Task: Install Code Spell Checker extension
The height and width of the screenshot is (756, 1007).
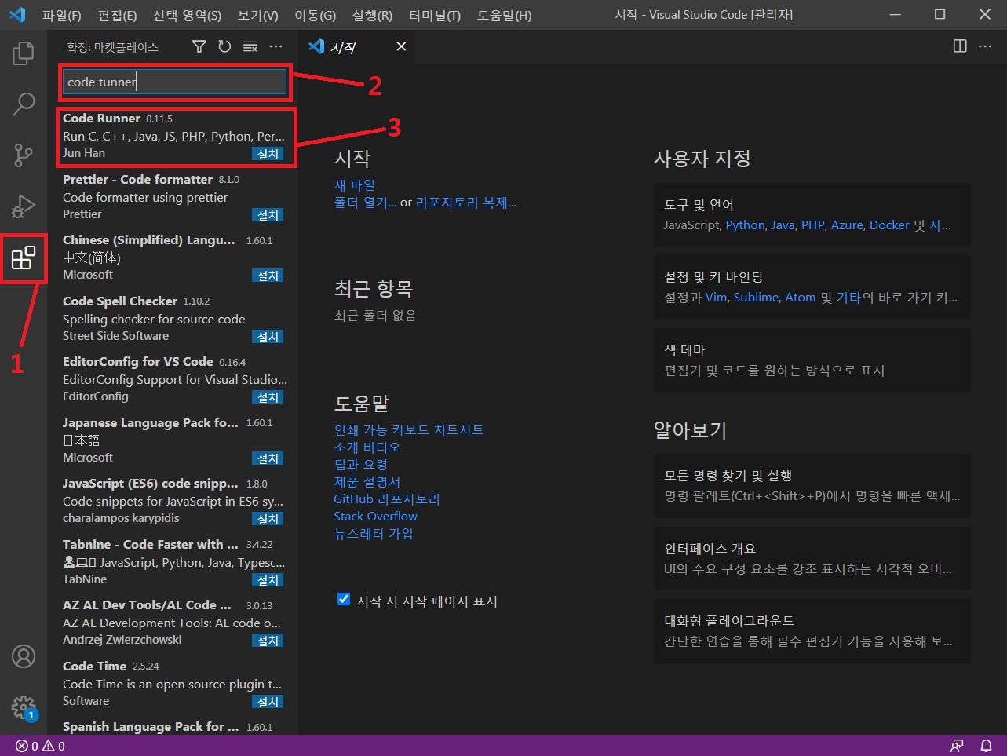Action: pos(268,337)
